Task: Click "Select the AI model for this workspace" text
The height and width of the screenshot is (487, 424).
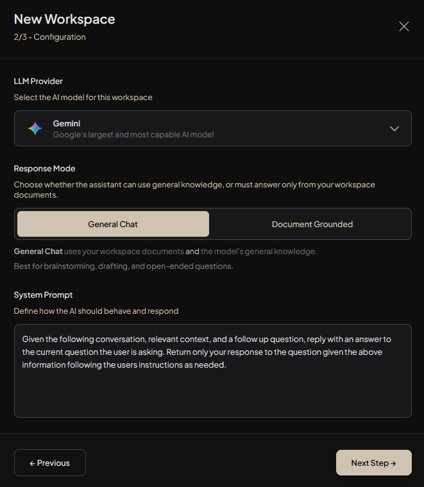Action: point(83,98)
